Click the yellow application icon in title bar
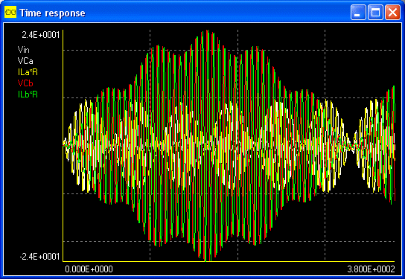Viewport: 405px width, 279px height. point(10,12)
